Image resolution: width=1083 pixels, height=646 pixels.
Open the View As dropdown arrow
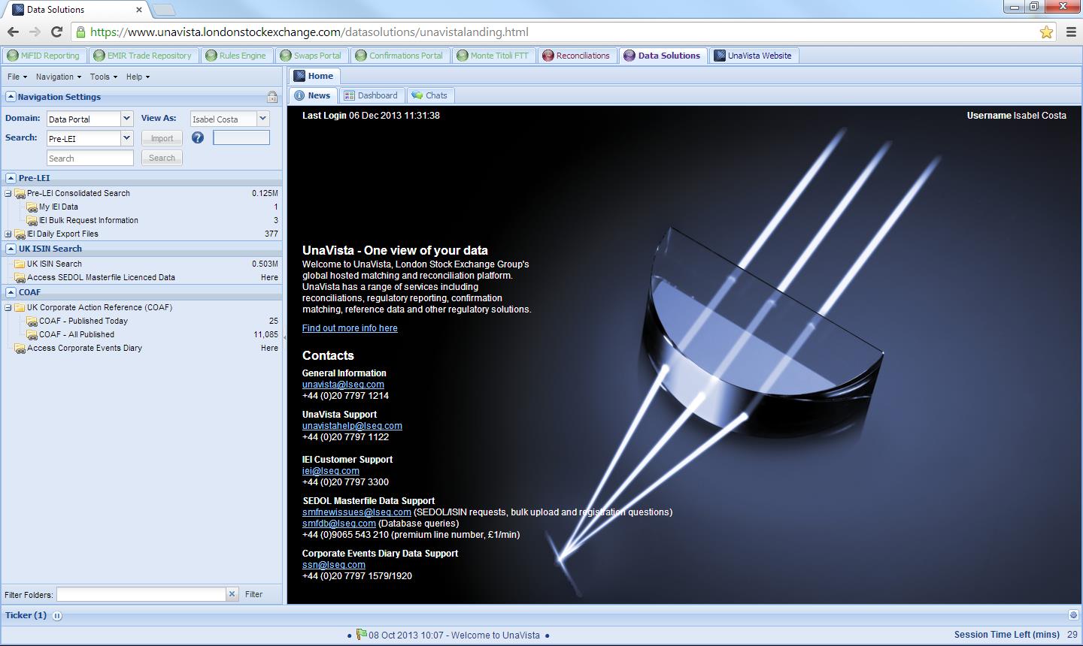pos(262,119)
